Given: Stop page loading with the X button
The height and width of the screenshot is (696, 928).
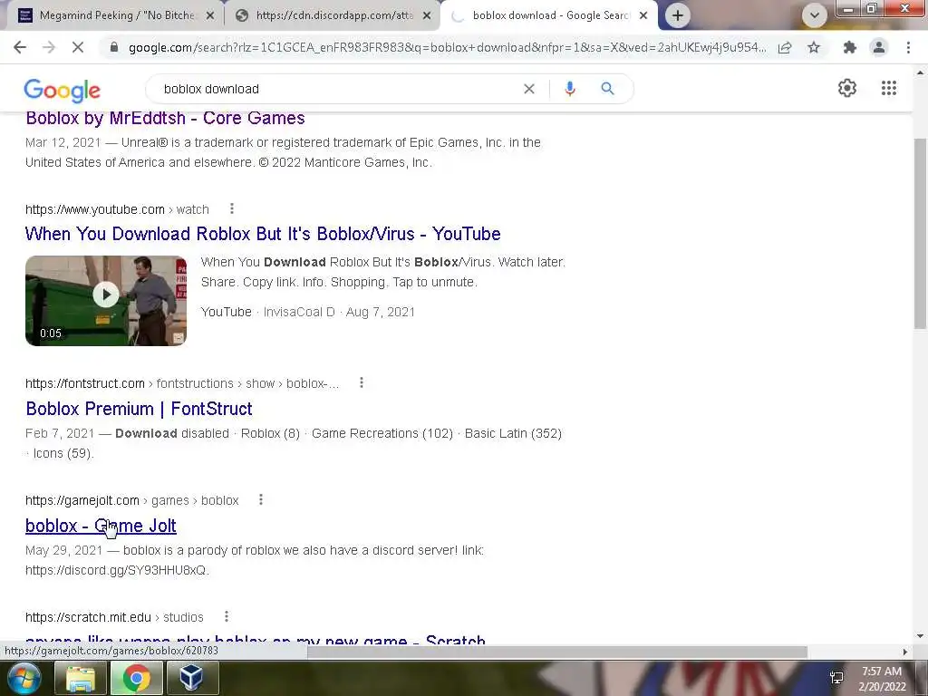Looking at the screenshot, I should [78, 47].
